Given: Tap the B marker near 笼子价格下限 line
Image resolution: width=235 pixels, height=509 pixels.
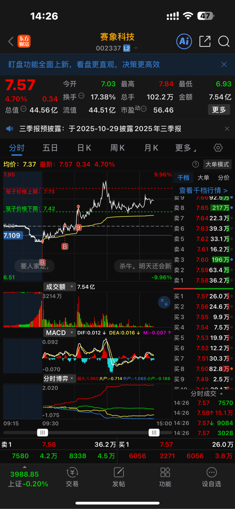Looking at the screenshot, I should 78,227.
